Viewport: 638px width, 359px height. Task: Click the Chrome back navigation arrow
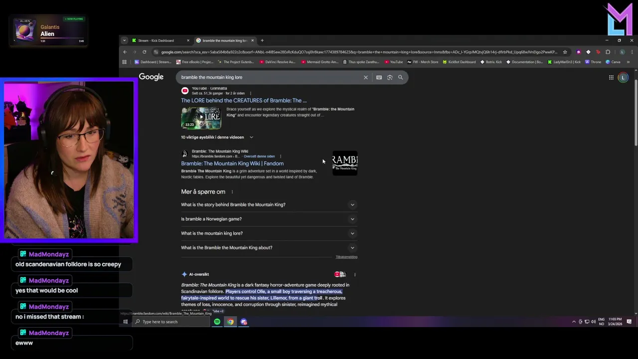click(x=125, y=52)
